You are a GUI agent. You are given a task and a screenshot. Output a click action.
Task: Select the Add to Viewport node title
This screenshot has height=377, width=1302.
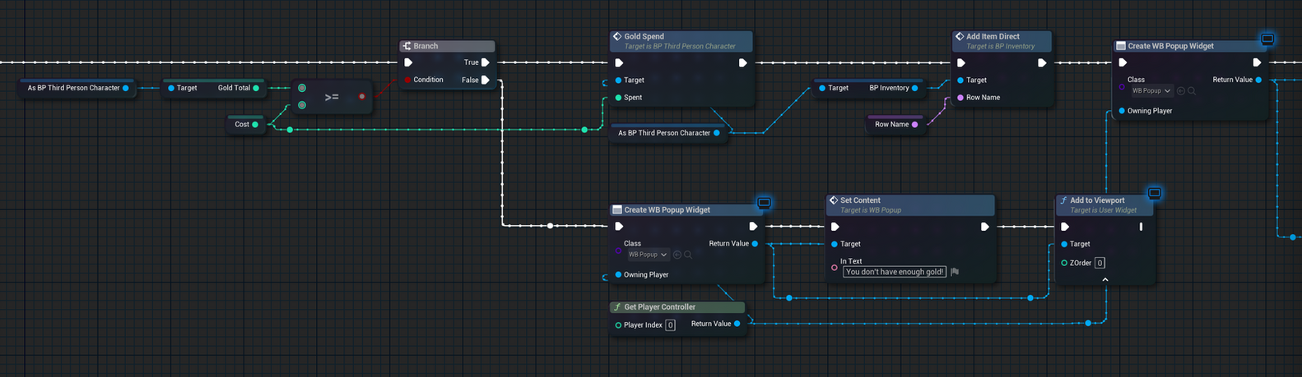tap(1097, 200)
